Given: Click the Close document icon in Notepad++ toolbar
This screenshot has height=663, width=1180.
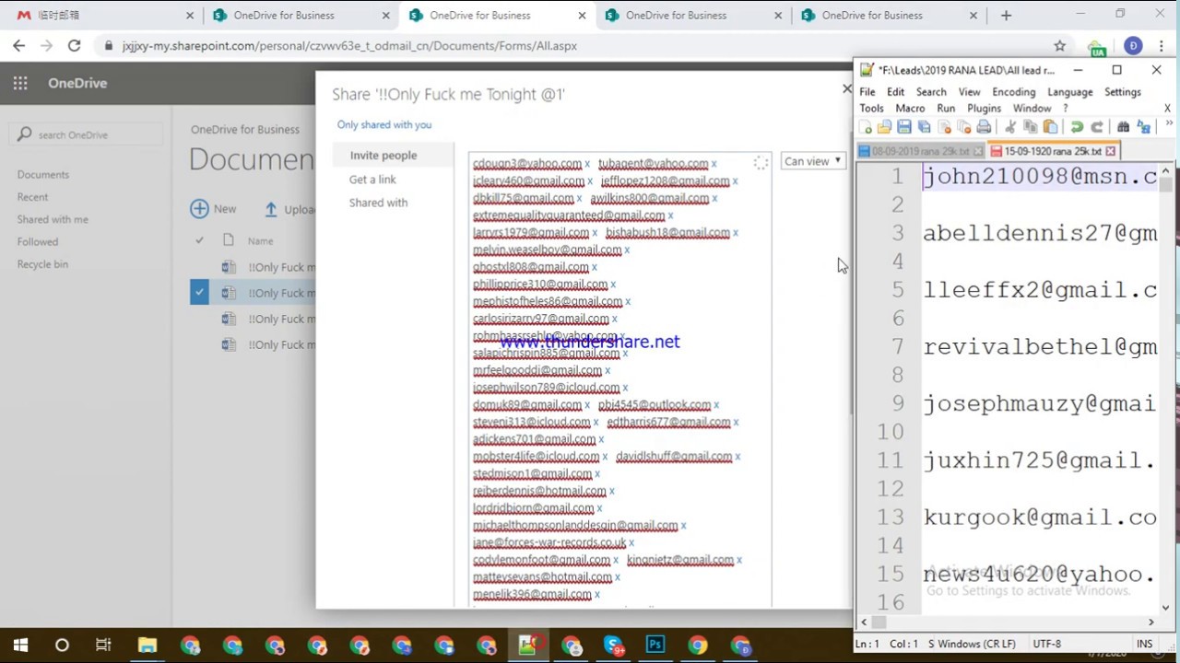Looking at the screenshot, I should pos(944,127).
